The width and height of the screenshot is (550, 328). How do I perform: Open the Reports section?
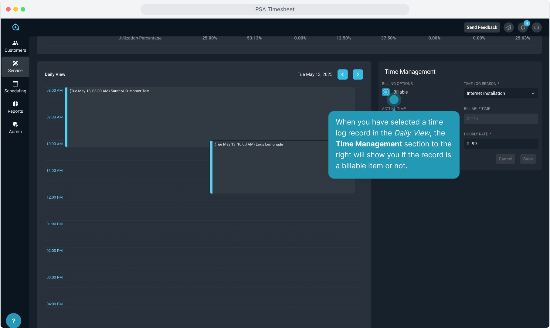click(x=15, y=107)
